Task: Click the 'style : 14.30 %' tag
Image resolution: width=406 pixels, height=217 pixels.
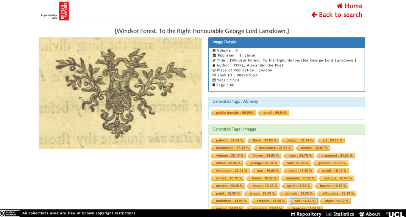Action: [x=335, y=201]
